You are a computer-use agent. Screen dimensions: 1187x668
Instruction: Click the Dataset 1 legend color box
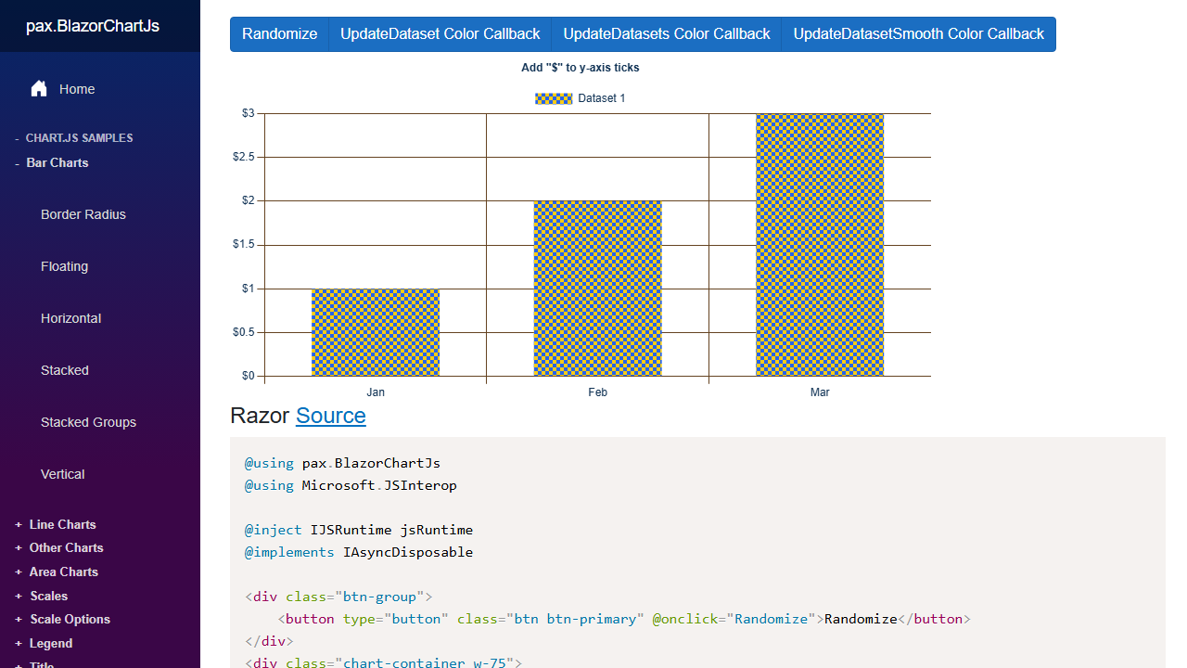[x=554, y=98]
